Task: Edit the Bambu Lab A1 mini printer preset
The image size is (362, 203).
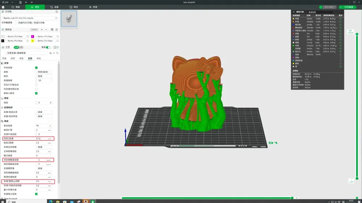Action: tap(56, 18)
